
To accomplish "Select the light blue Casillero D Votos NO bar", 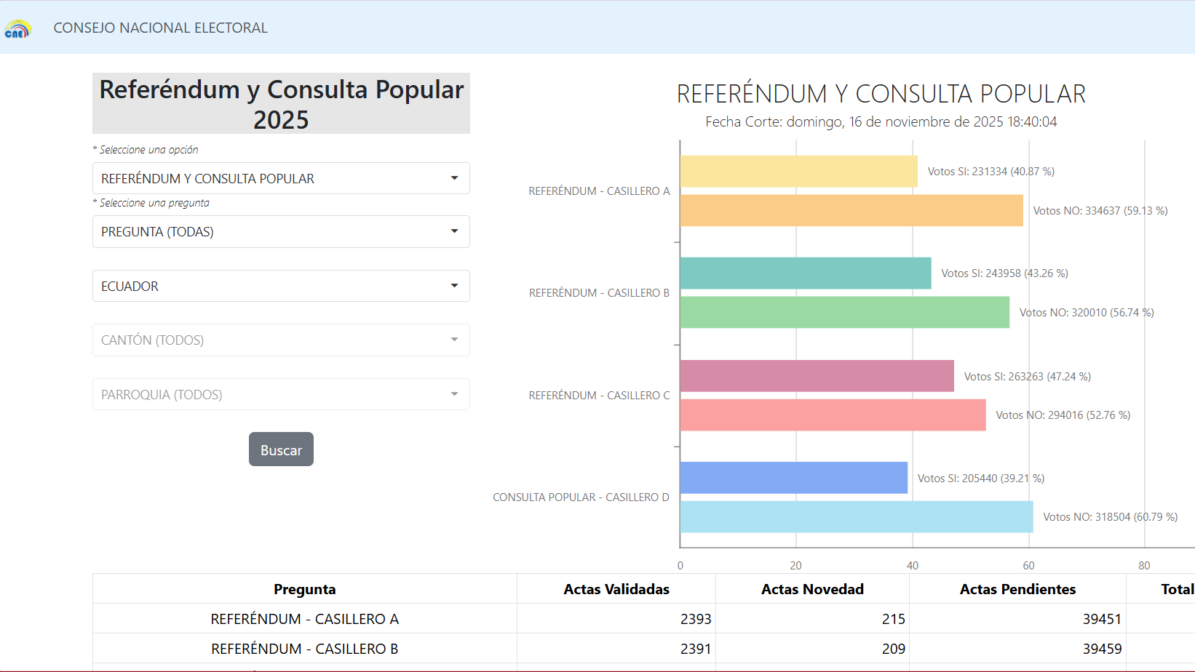I will [x=856, y=516].
